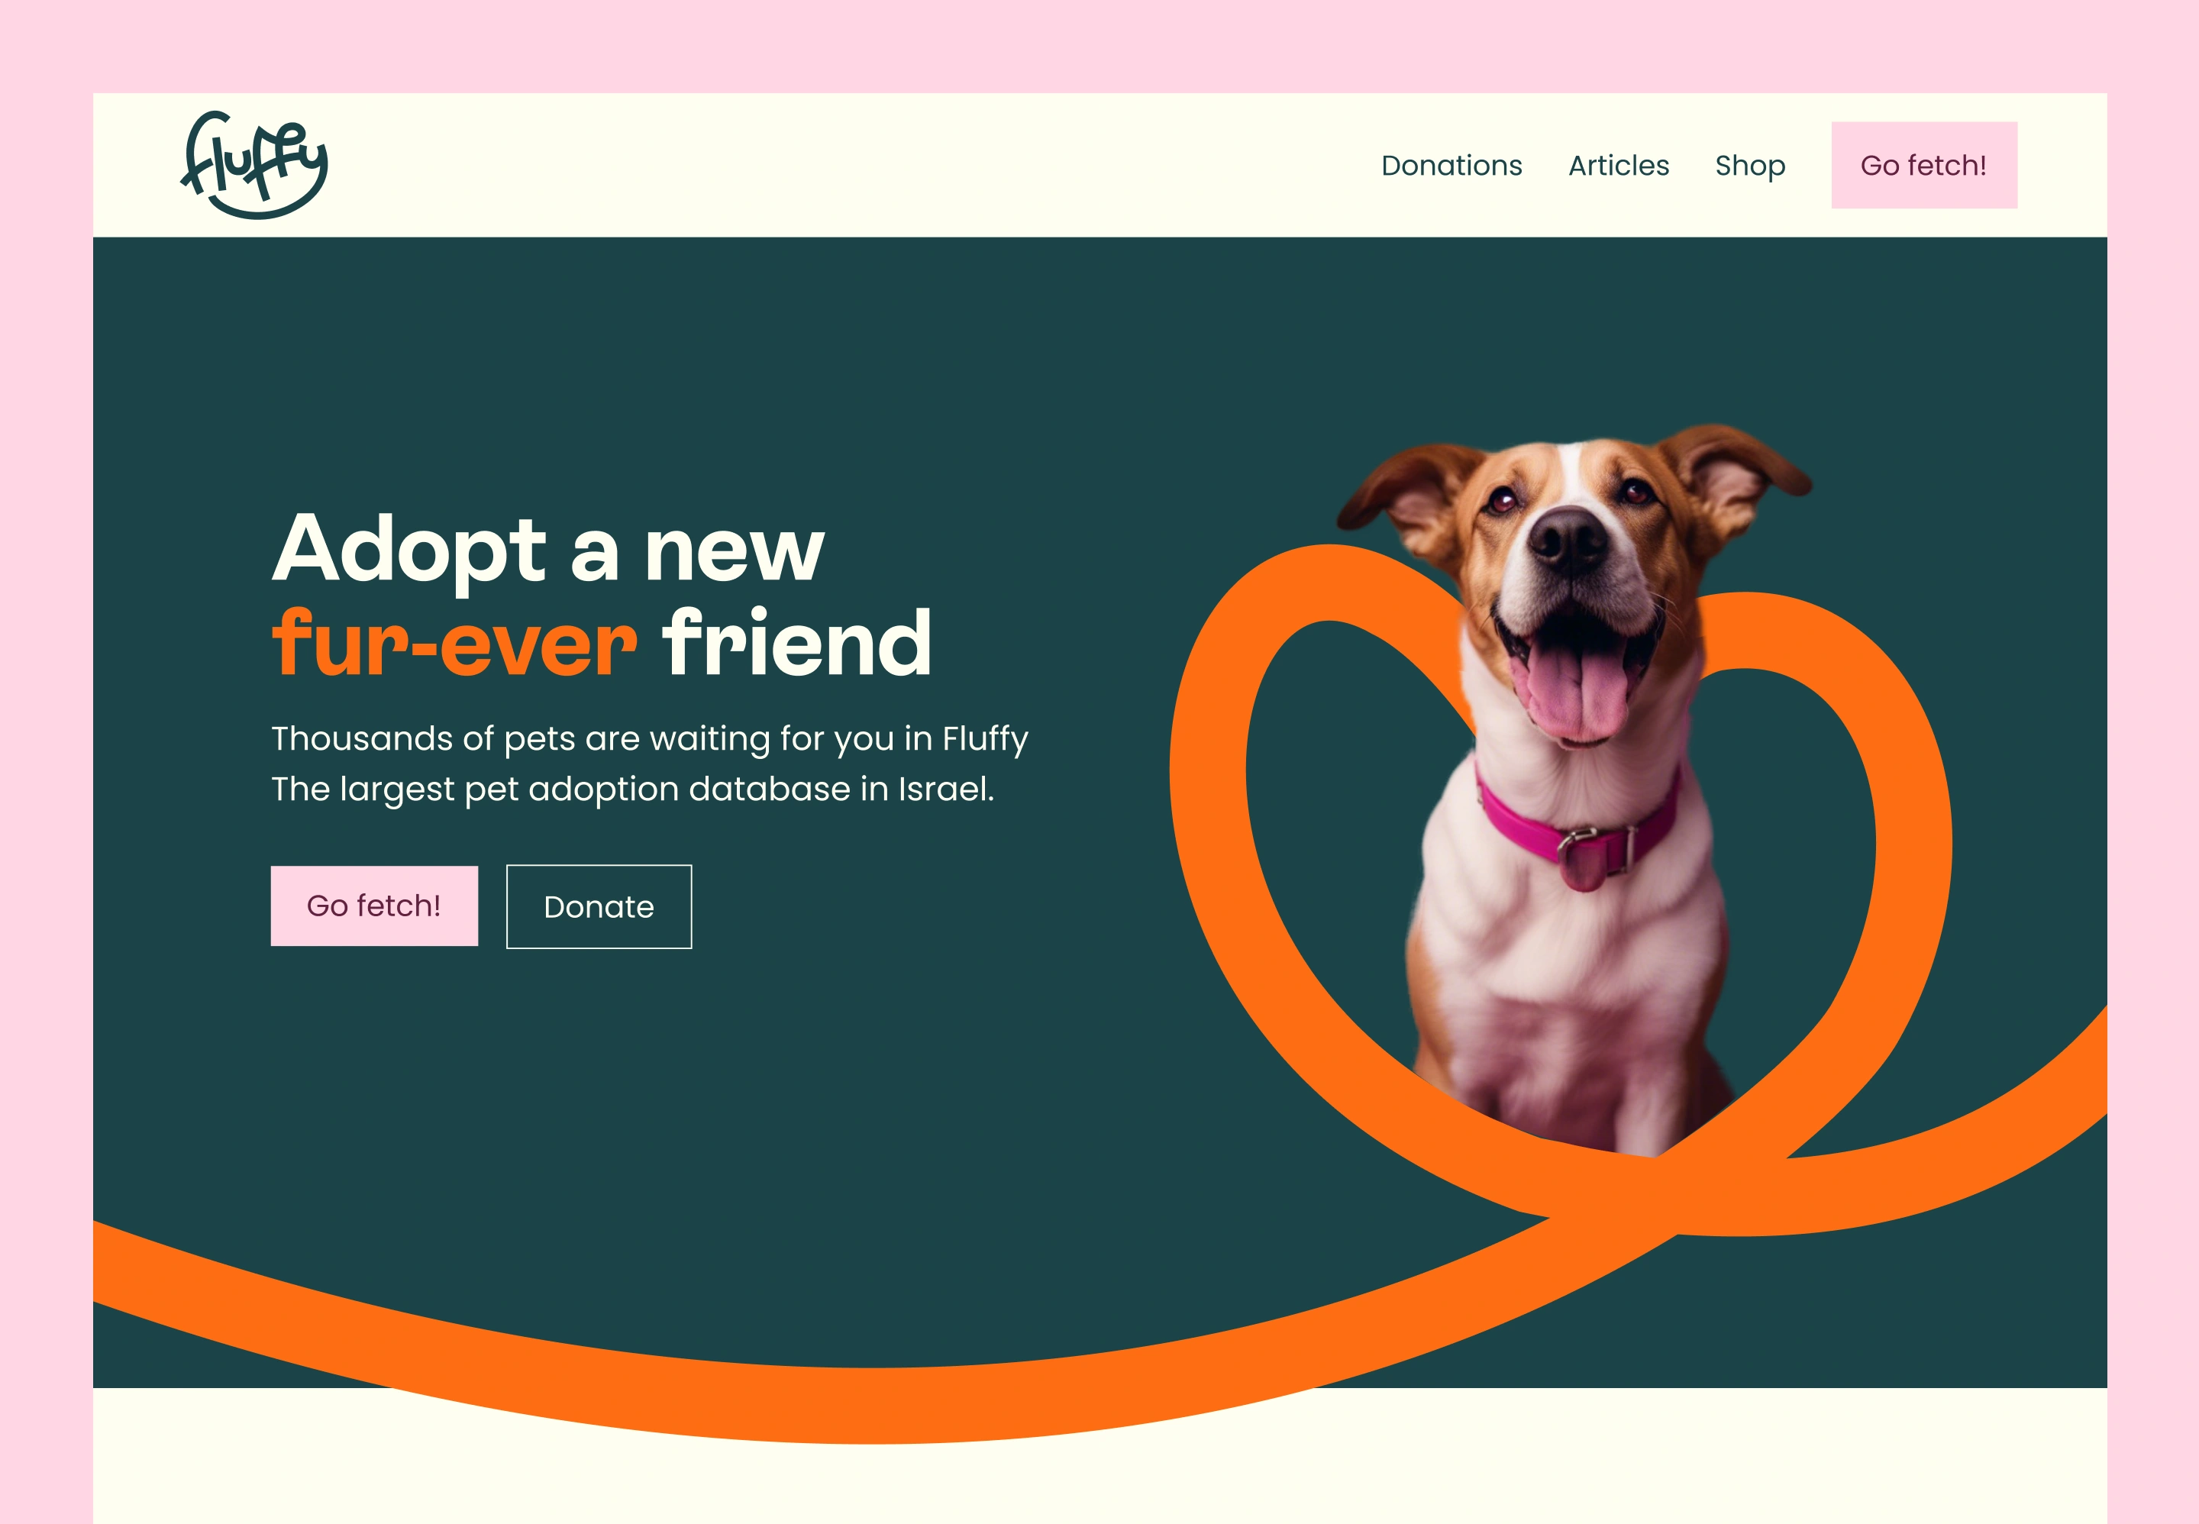Click the orange "fur-ever" word
This screenshot has height=1524, width=2199.
click(x=454, y=643)
